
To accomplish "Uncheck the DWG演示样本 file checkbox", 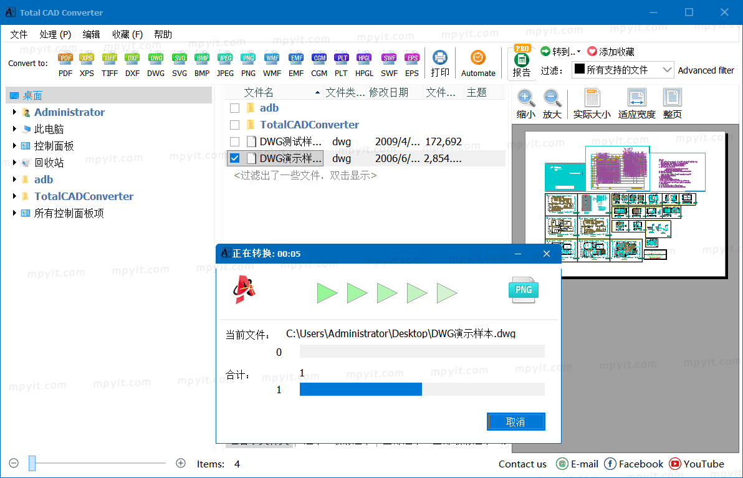I will 234,158.
